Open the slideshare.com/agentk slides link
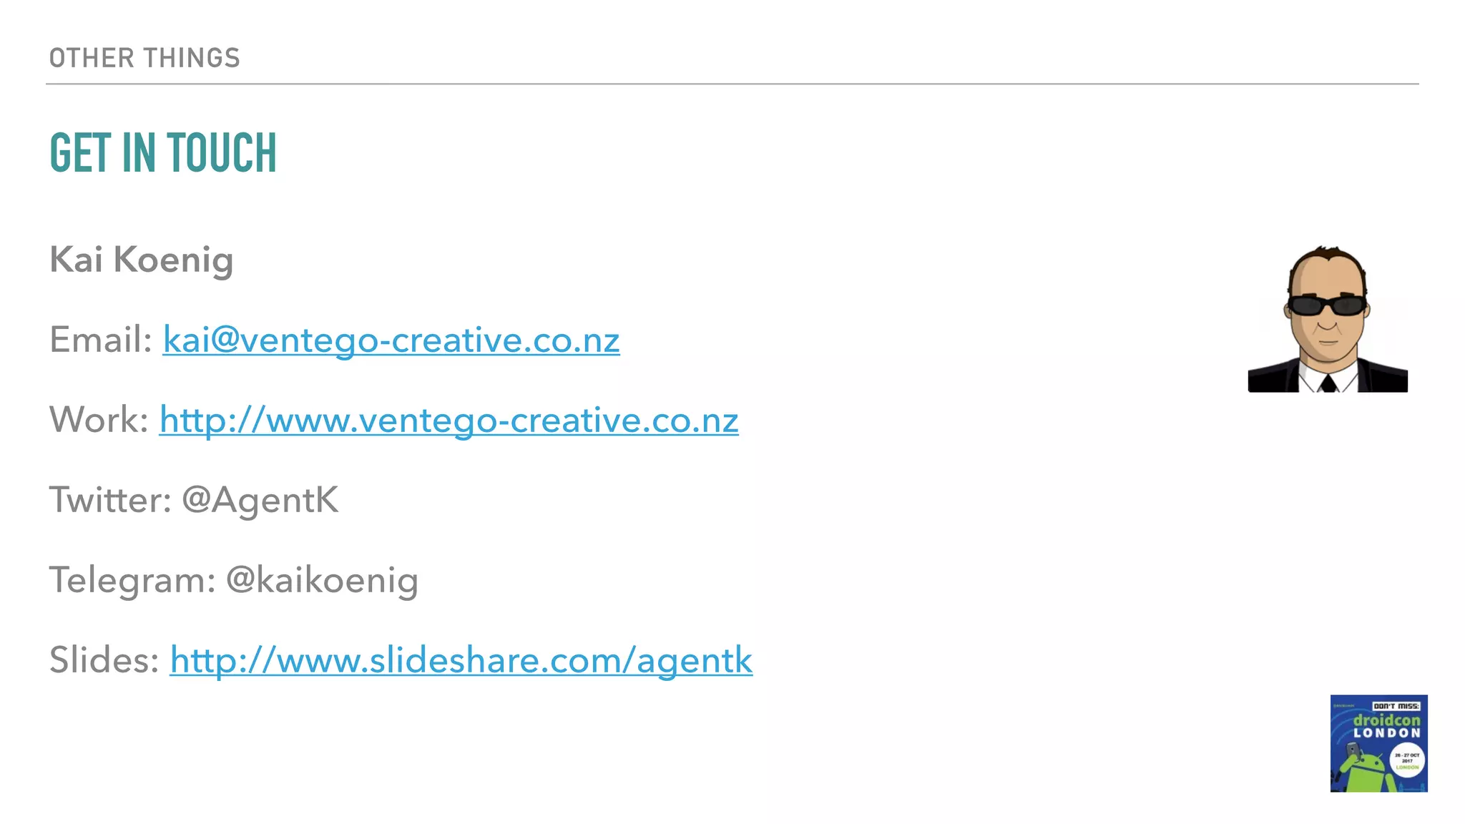Screen dimensions: 1465x824 (461, 659)
